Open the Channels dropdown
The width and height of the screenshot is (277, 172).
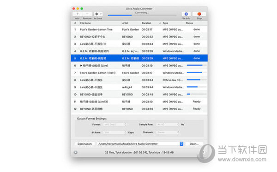coord(168,132)
